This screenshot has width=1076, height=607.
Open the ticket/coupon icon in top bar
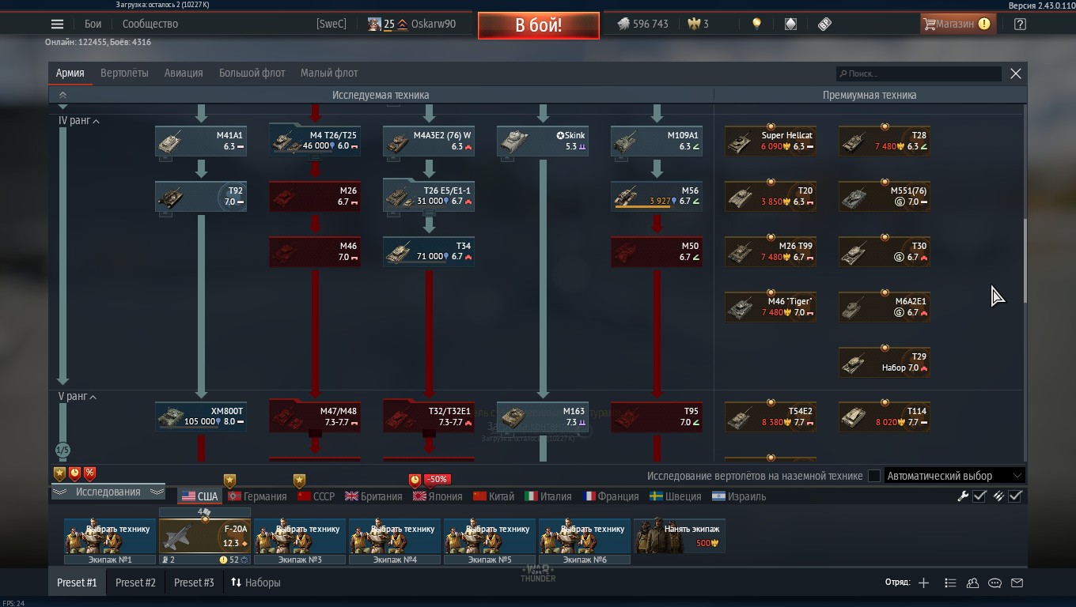[824, 24]
